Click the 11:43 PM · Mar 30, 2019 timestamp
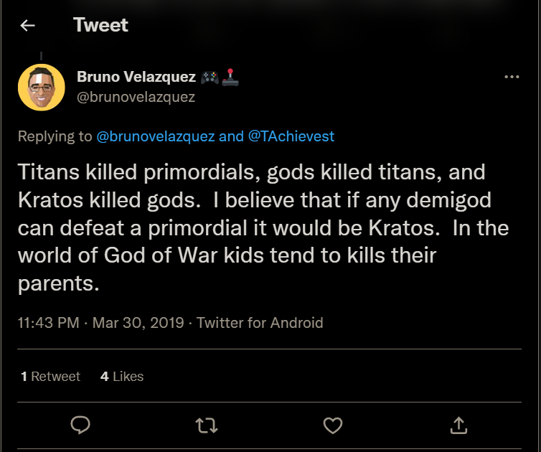 click(100, 323)
